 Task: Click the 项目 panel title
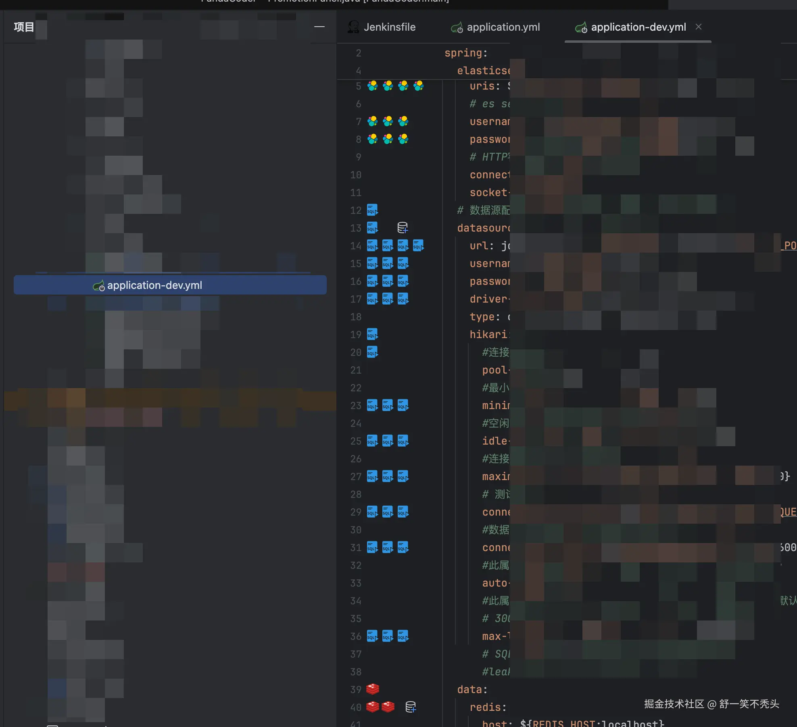(24, 27)
